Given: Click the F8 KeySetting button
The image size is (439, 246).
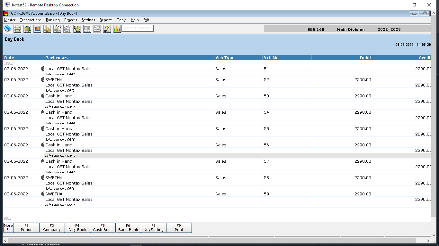Looking at the screenshot, I should [154, 228].
